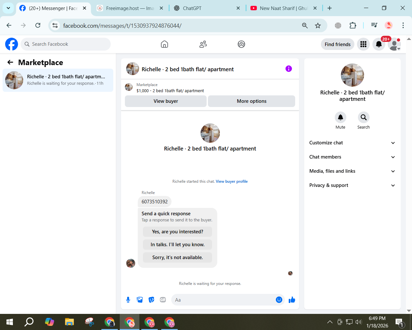Screen dimensions: 412x330
Task: Close the ChatGPT tab
Action: [x=238, y=8]
